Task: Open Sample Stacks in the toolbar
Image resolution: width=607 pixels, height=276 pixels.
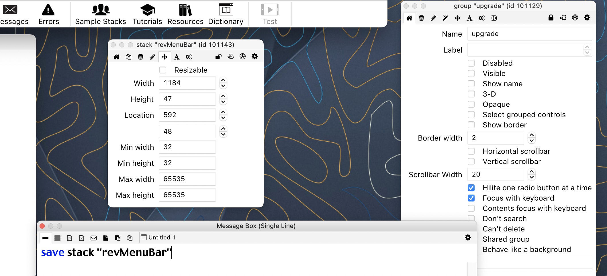Action: 101,14
